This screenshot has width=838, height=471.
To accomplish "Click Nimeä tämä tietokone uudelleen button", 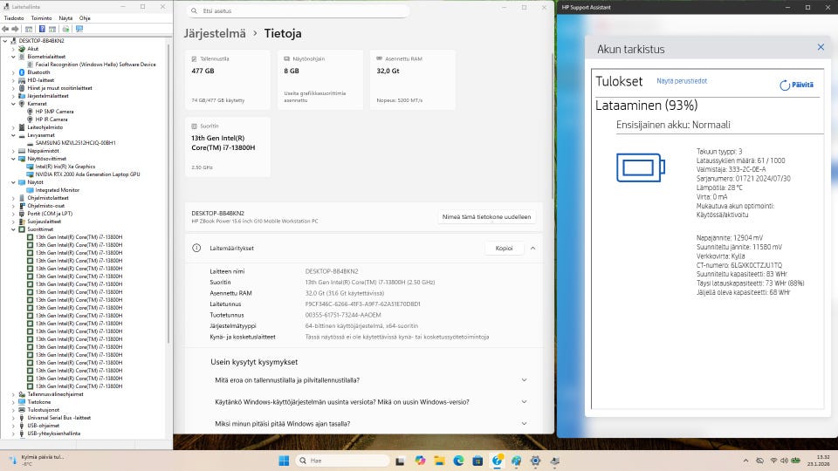I will pyautogui.click(x=486, y=217).
